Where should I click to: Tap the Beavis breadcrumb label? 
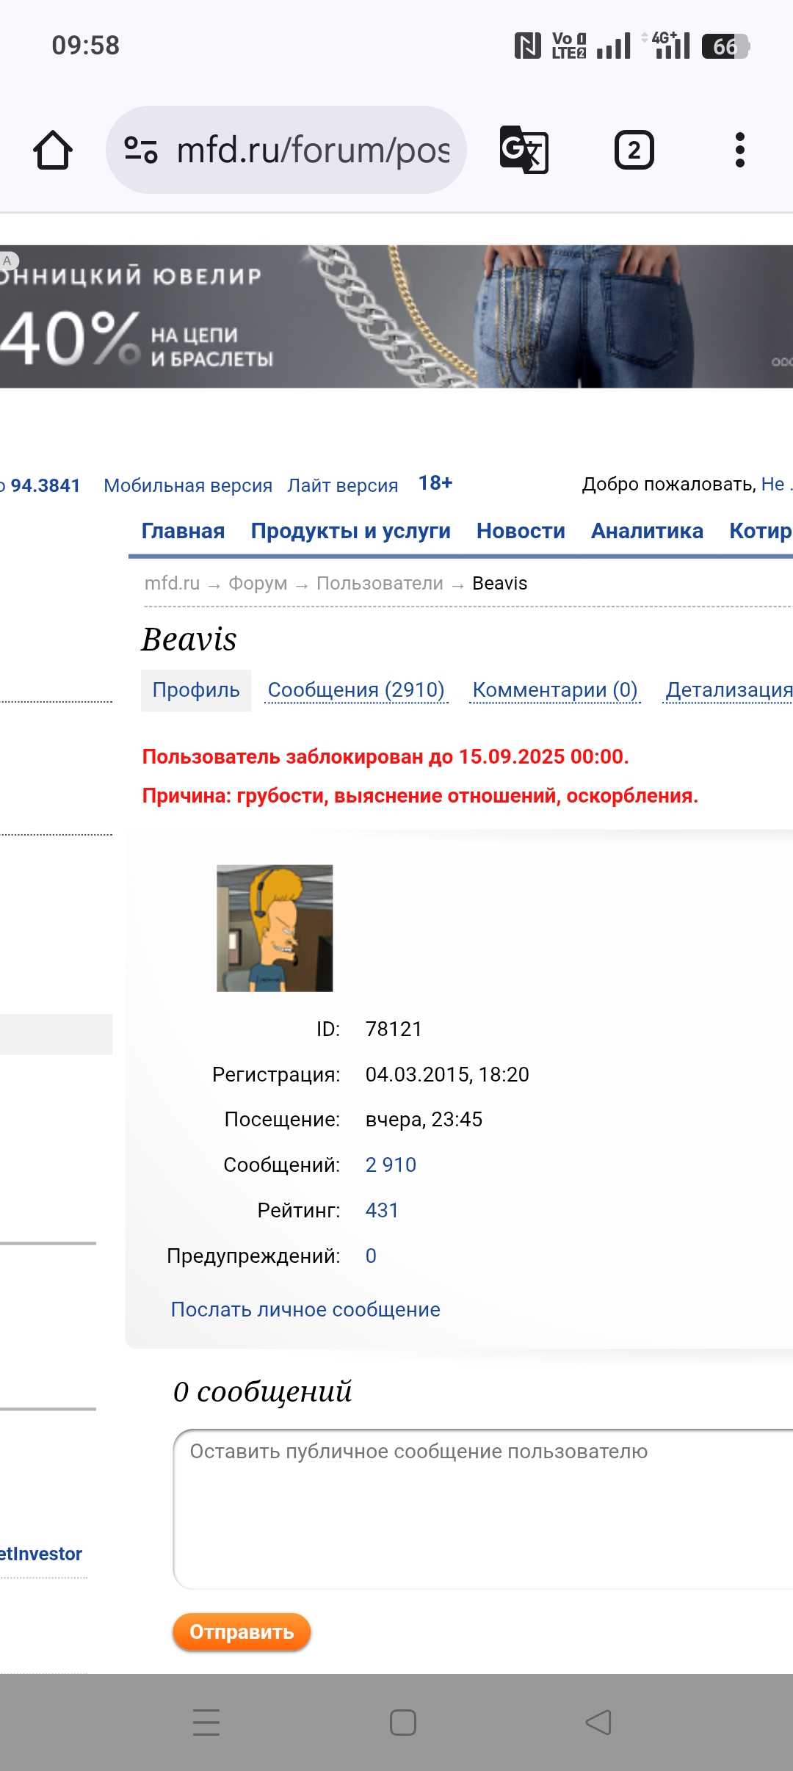coord(500,583)
